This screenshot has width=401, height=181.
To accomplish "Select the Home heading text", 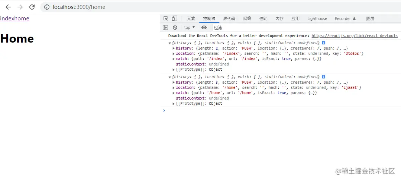I will pyautogui.click(x=17, y=39).
